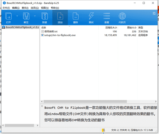The height and width of the screenshot is (134, 159).
Task: Select the file setup(chm-to-flipbook).exe
Action: (x=60, y=35)
